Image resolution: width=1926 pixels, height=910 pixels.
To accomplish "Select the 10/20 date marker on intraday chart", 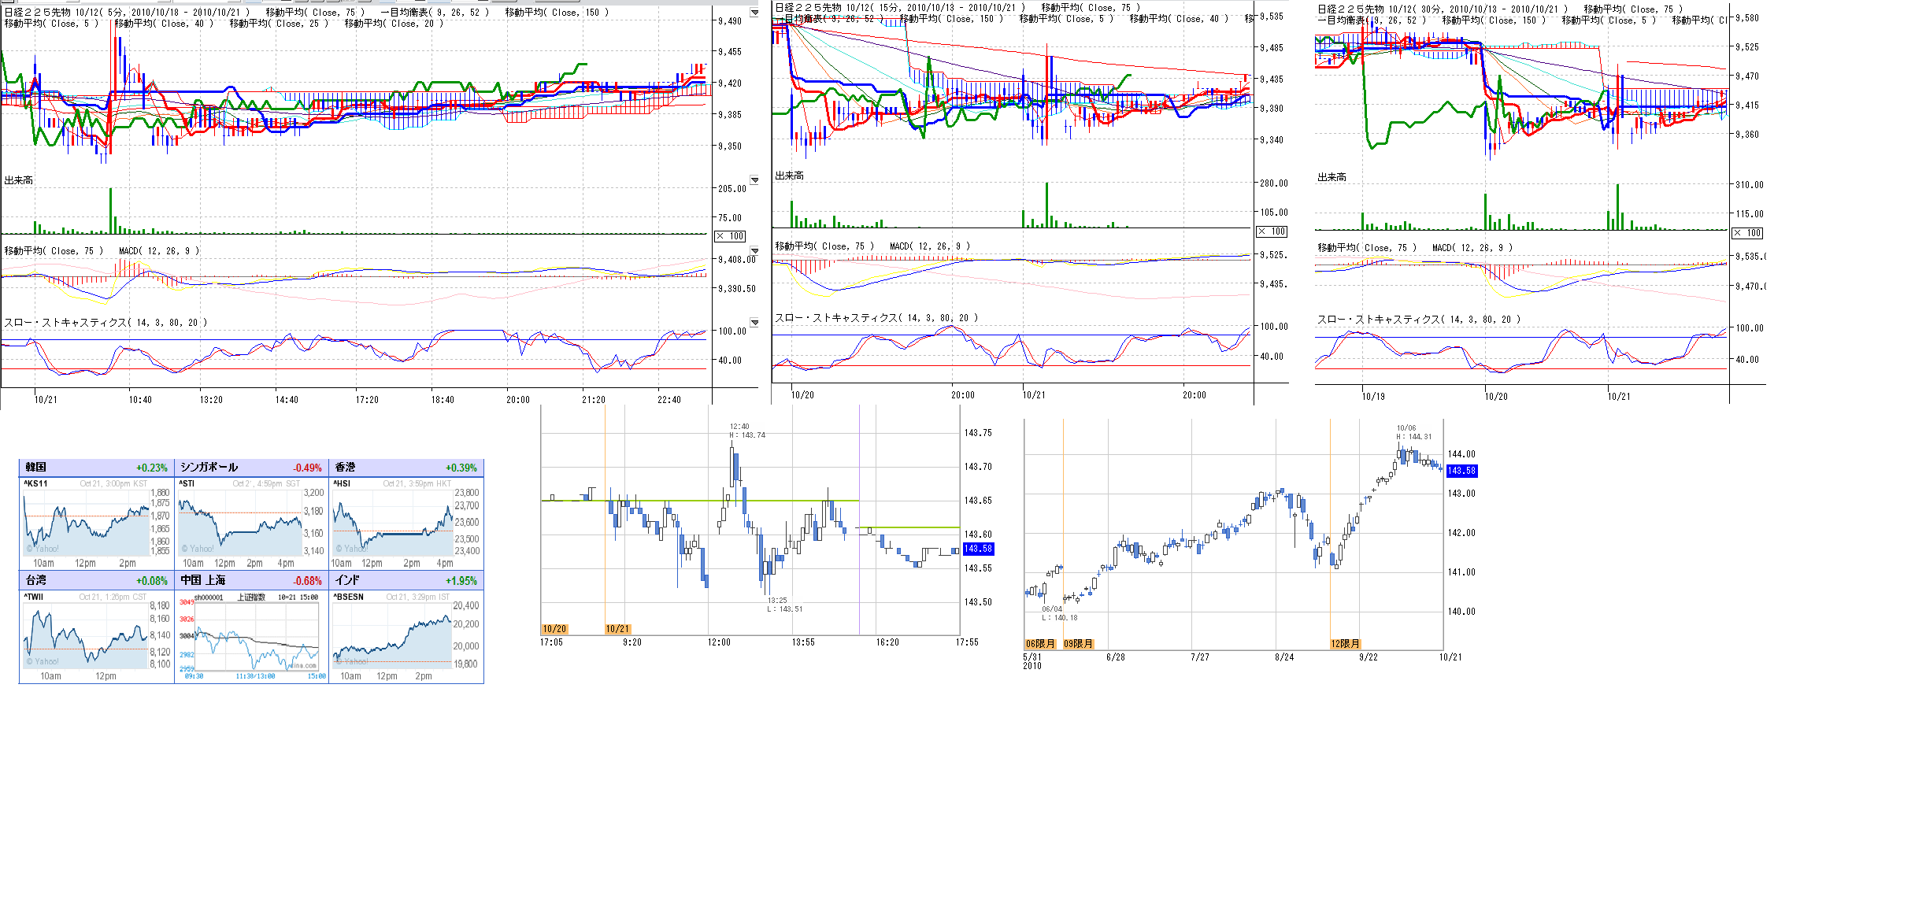I will [554, 629].
